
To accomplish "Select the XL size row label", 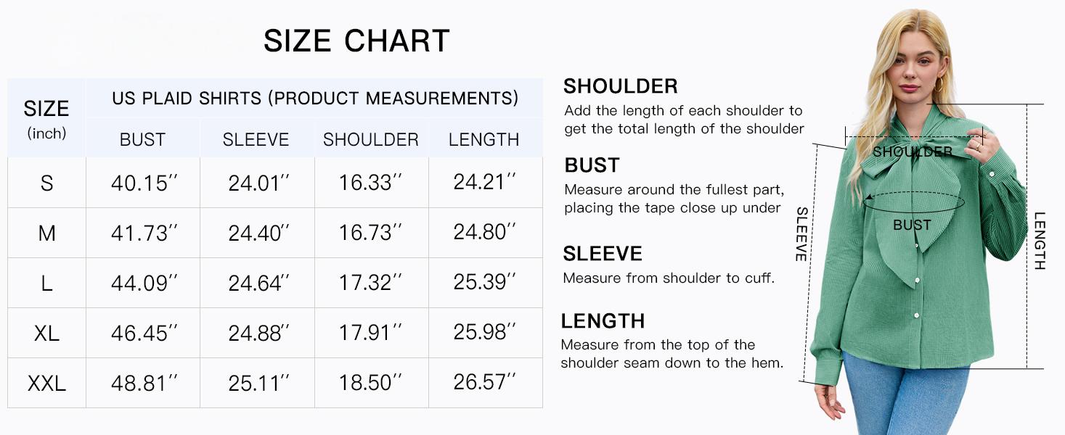I will [46, 333].
